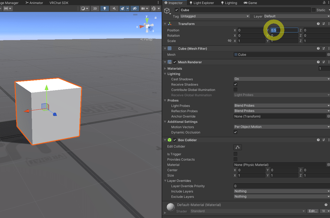Viewport: 330px width, 218px height.
Task: Open Anchor Override object picker icon
Action: click(x=328, y=116)
